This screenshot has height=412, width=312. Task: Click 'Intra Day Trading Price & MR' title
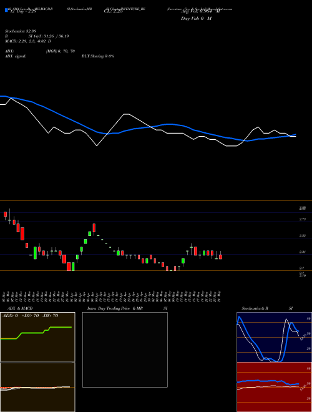coord(115,308)
